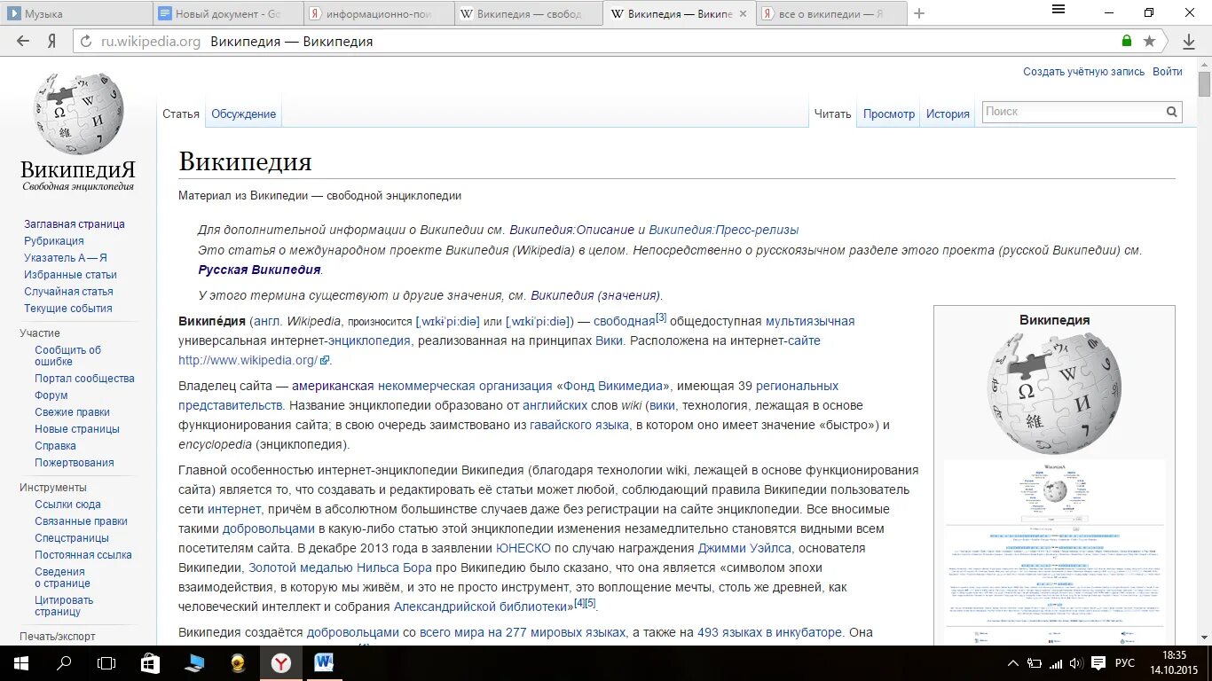Click the taskbar clock 18:35
This screenshot has height=681, width=1212.
(1174, 655)
